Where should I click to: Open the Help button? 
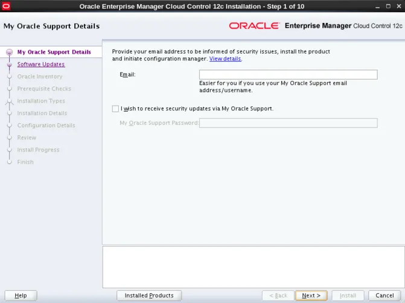point(21,296)
